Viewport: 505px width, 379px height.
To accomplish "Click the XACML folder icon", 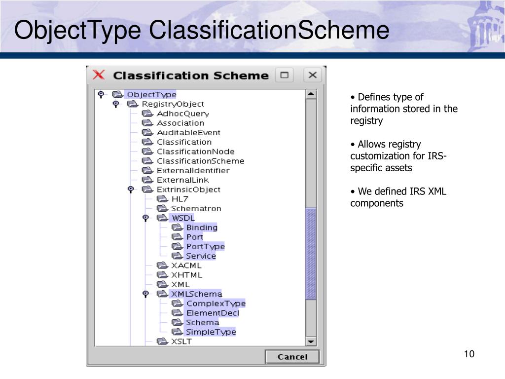I will pos(162,265).
